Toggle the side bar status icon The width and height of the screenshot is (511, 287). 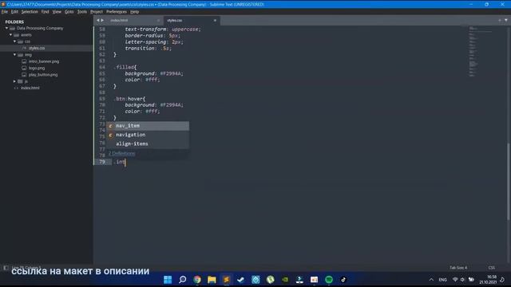point(6,268)
